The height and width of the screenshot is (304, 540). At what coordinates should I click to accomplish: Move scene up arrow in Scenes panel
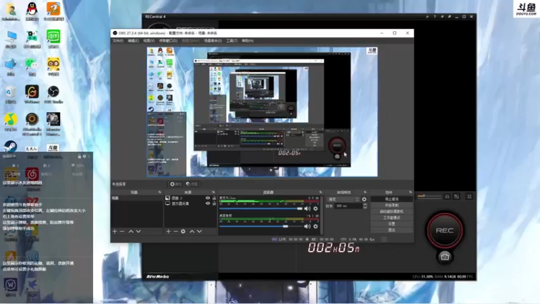(x=131, y=231)
